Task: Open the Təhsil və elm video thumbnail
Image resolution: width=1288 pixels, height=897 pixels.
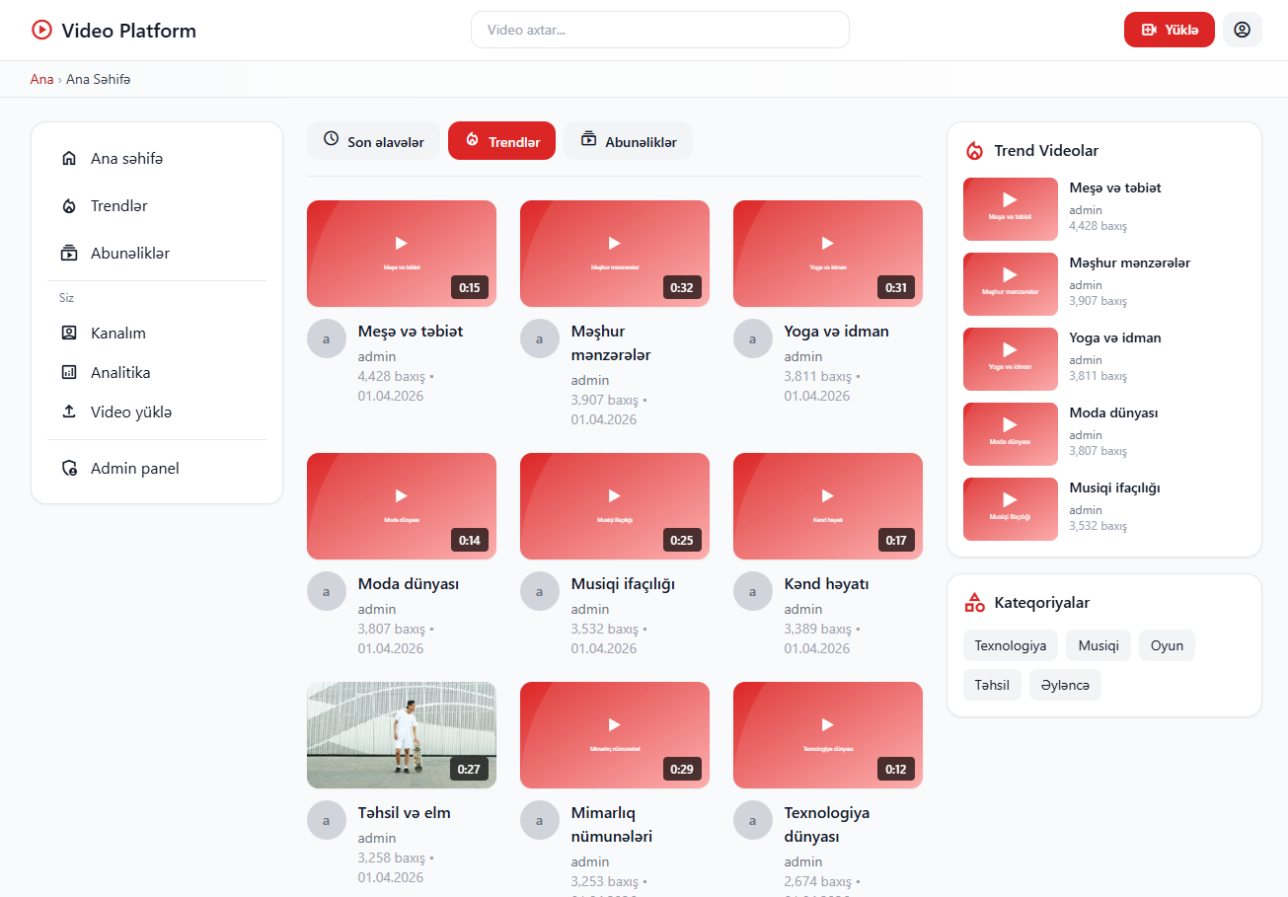Action: click(x=401, y=734)
